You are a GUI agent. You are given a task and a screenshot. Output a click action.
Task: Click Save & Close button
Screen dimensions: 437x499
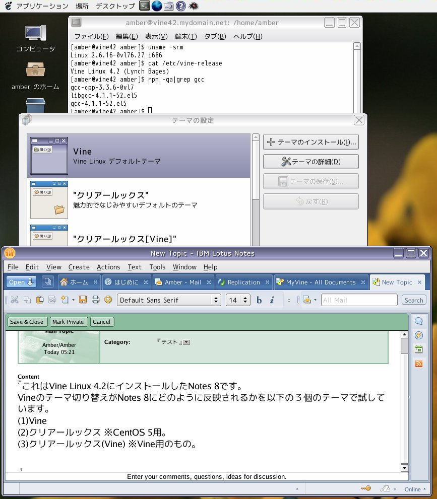click(27, 322)
